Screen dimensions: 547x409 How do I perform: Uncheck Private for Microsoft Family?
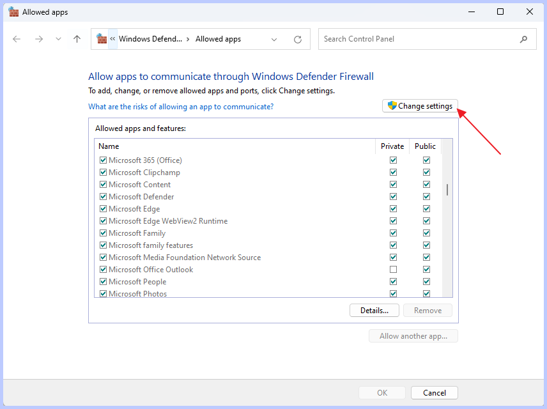[x=393, y=233]
